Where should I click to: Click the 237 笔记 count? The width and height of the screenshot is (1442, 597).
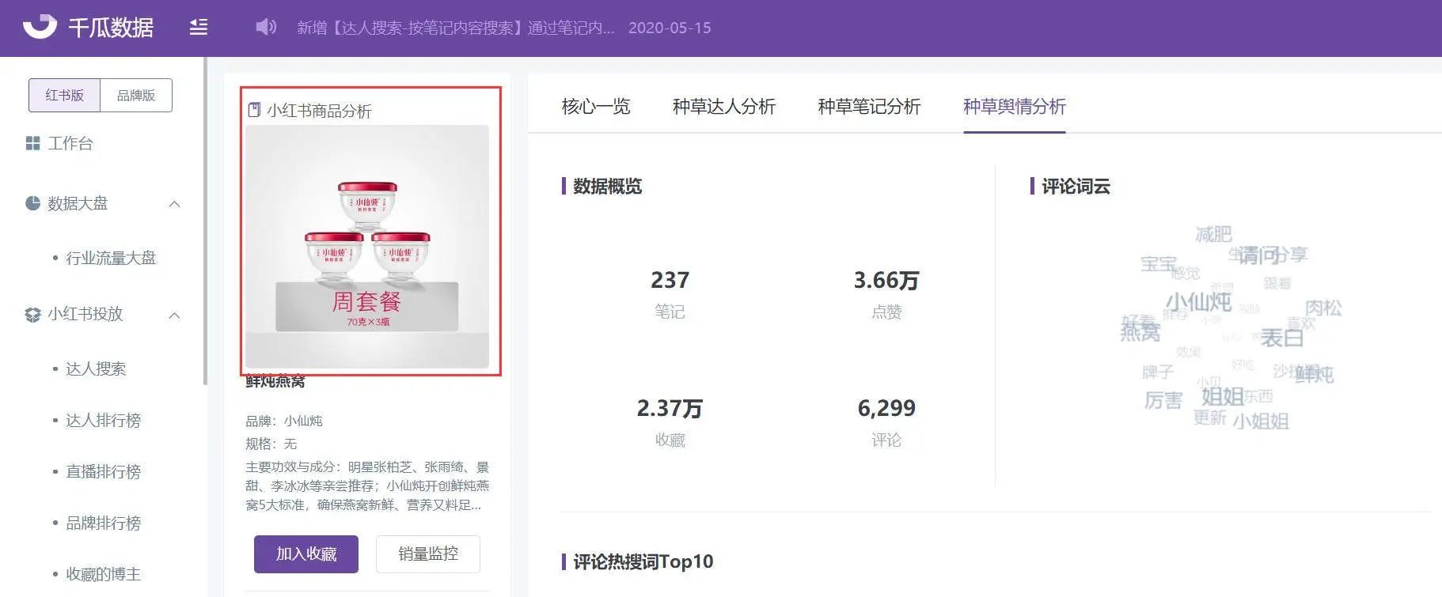[670, 280]
